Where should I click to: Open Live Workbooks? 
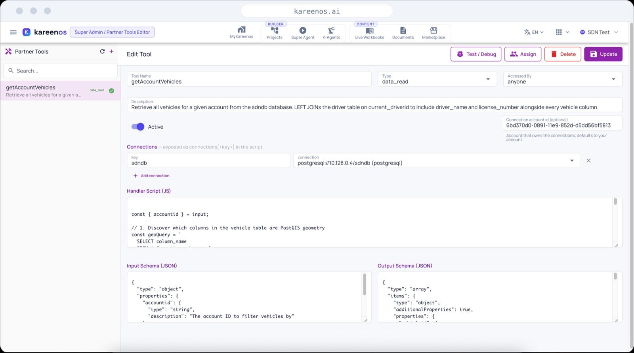(369, 33)
